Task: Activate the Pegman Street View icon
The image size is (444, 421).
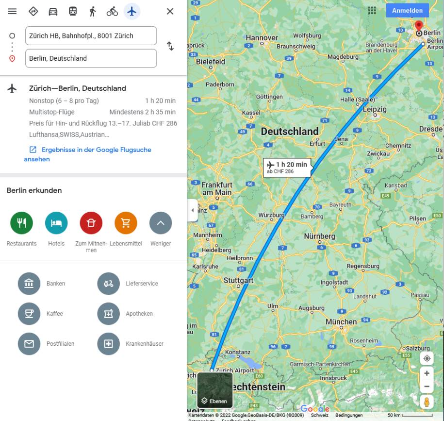Action: [x=427, y=402]
